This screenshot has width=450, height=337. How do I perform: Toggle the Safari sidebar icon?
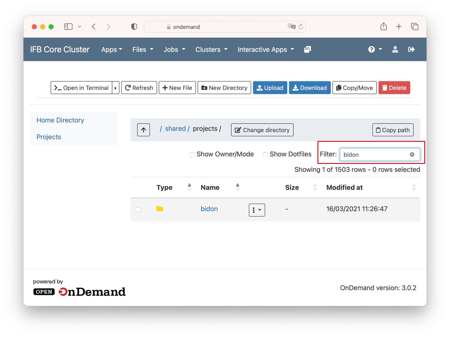(68, 26)
